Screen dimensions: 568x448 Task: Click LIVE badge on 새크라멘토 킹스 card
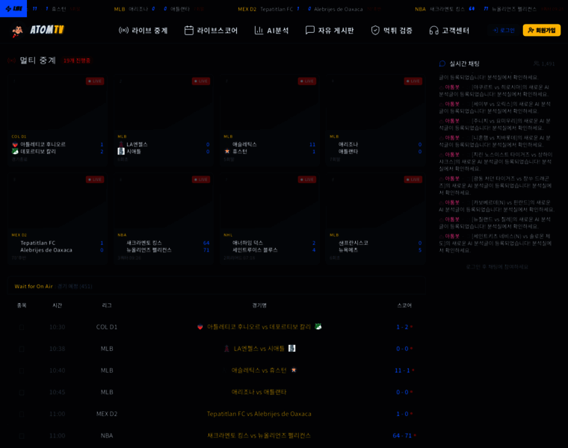201,179
